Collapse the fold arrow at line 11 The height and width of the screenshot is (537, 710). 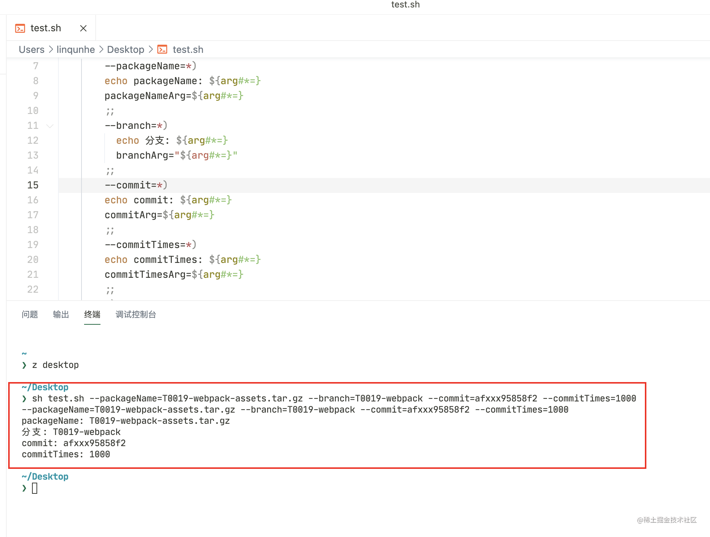pos(50,126)
